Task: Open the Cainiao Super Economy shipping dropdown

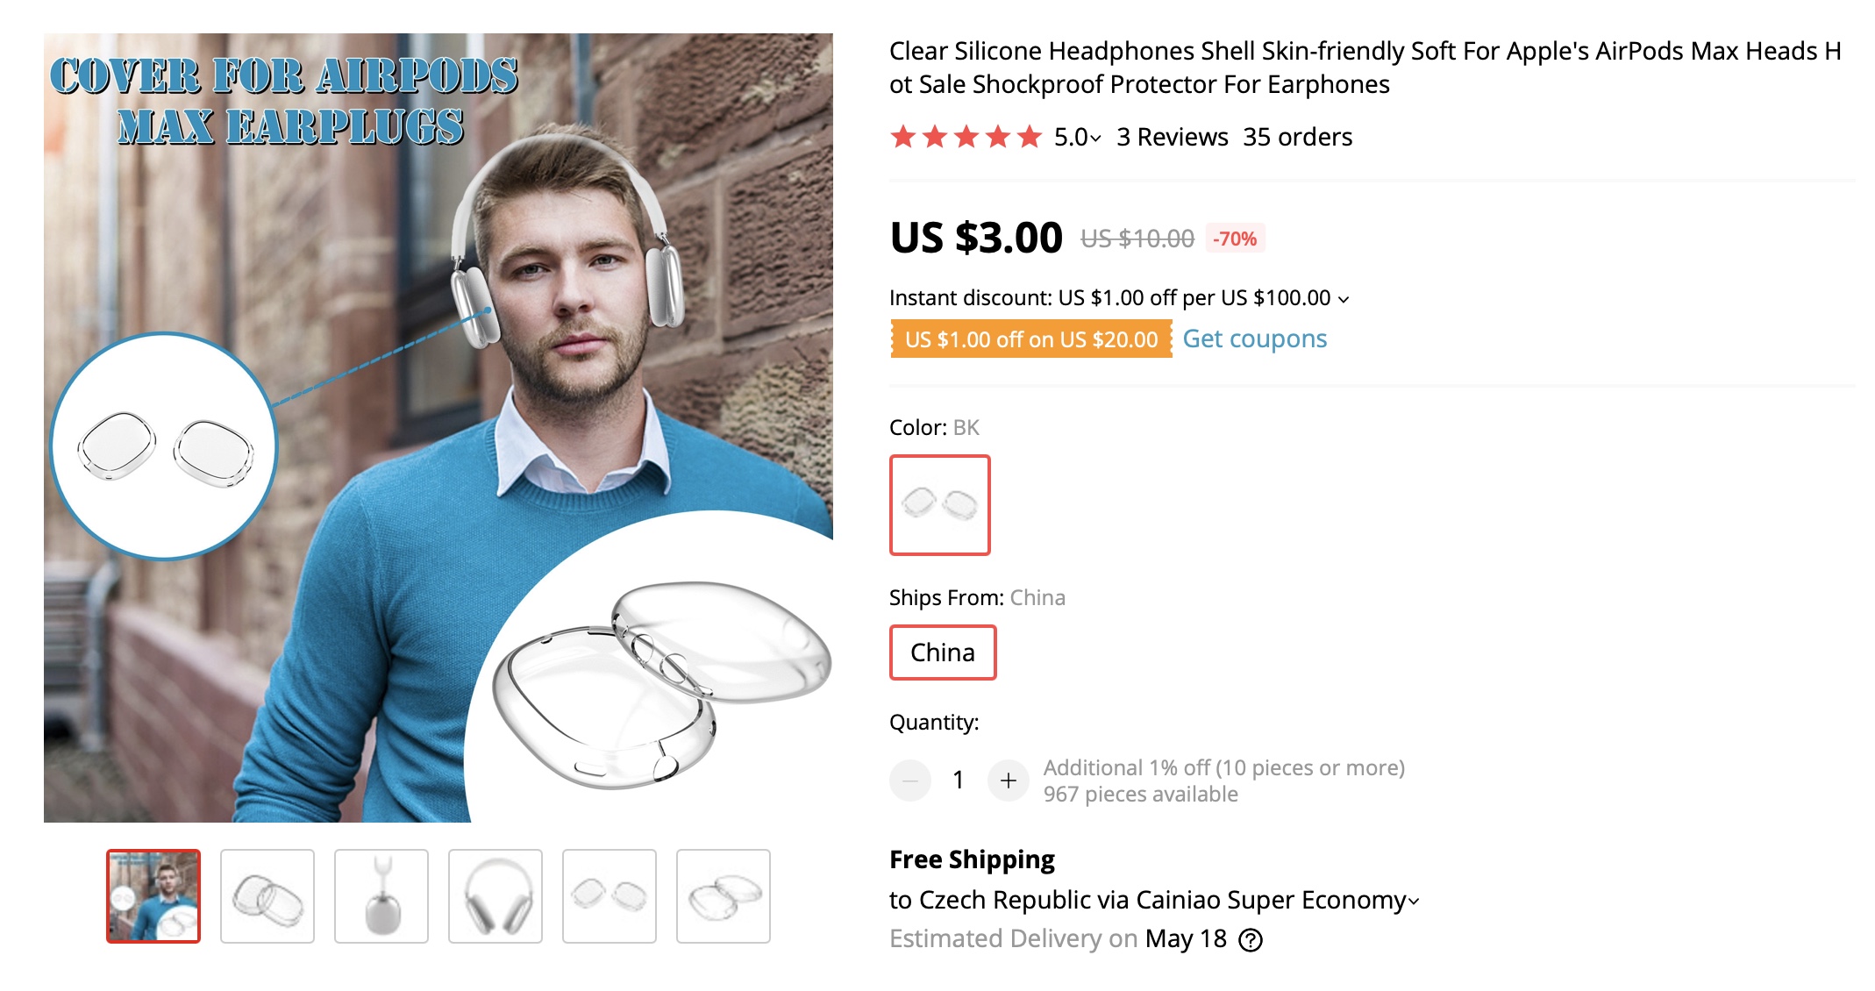Action: 1413,902
